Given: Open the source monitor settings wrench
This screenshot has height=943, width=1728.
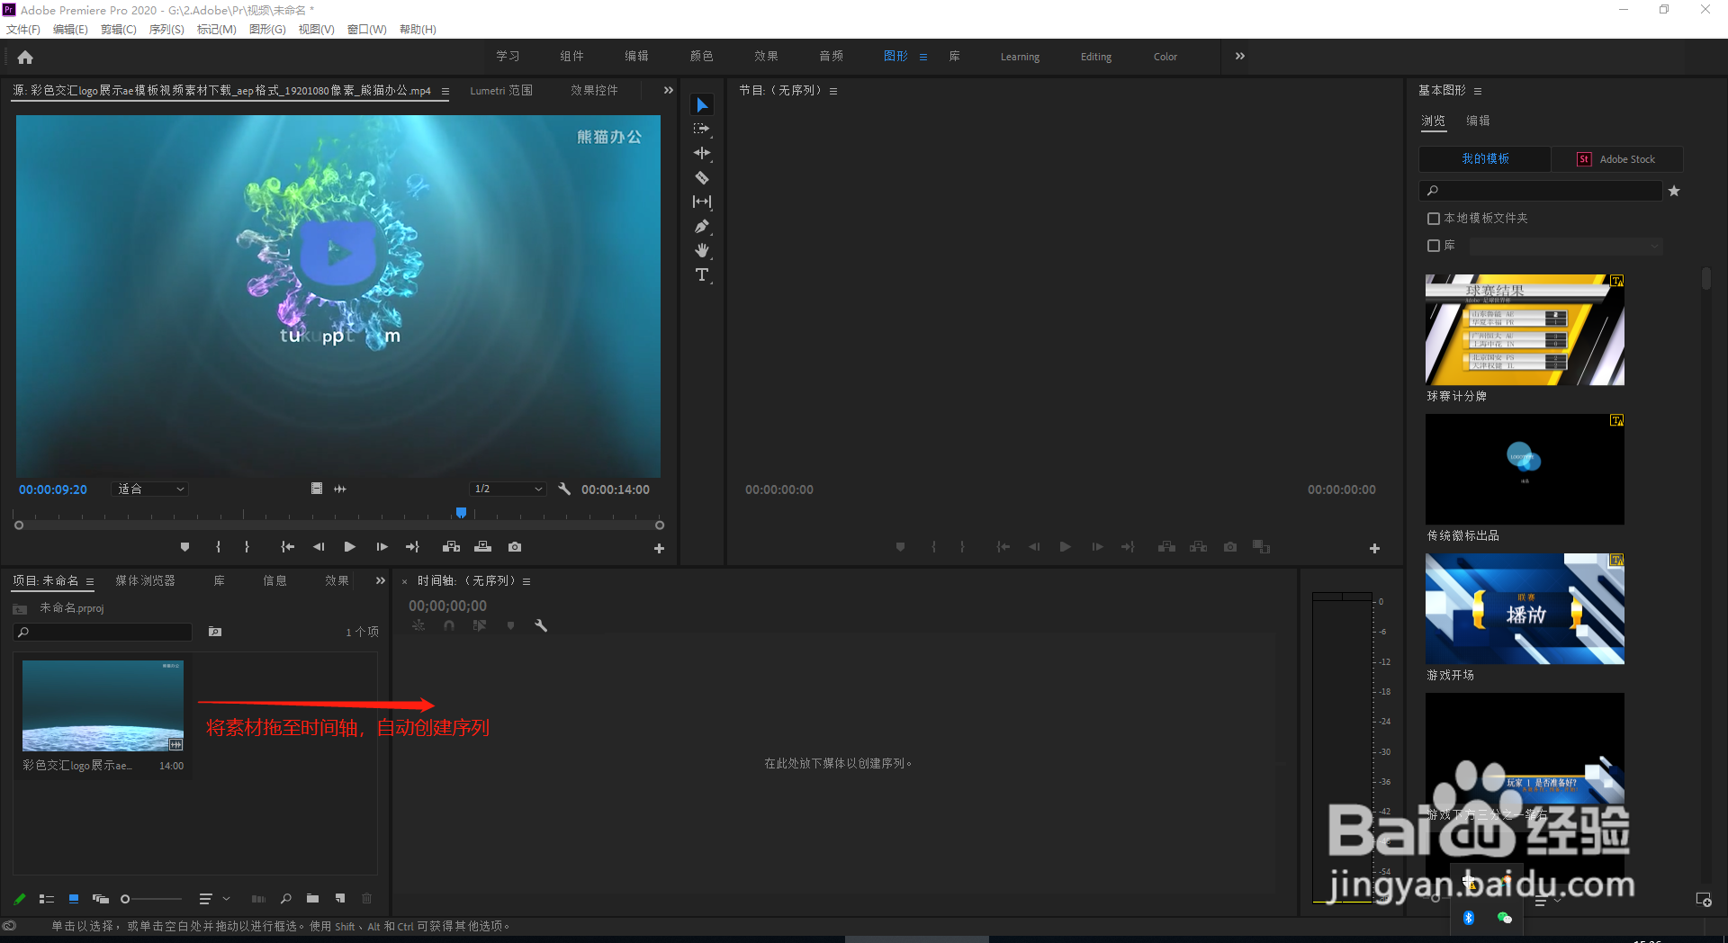Looking at the screenshot, I should pos(564,489).
